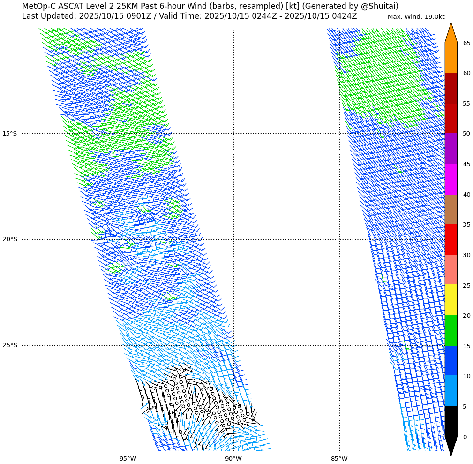This screenshot has height=464, width=473.
Task: Select the black 0-5 kt colorbar segment
Action: point(450,421)
